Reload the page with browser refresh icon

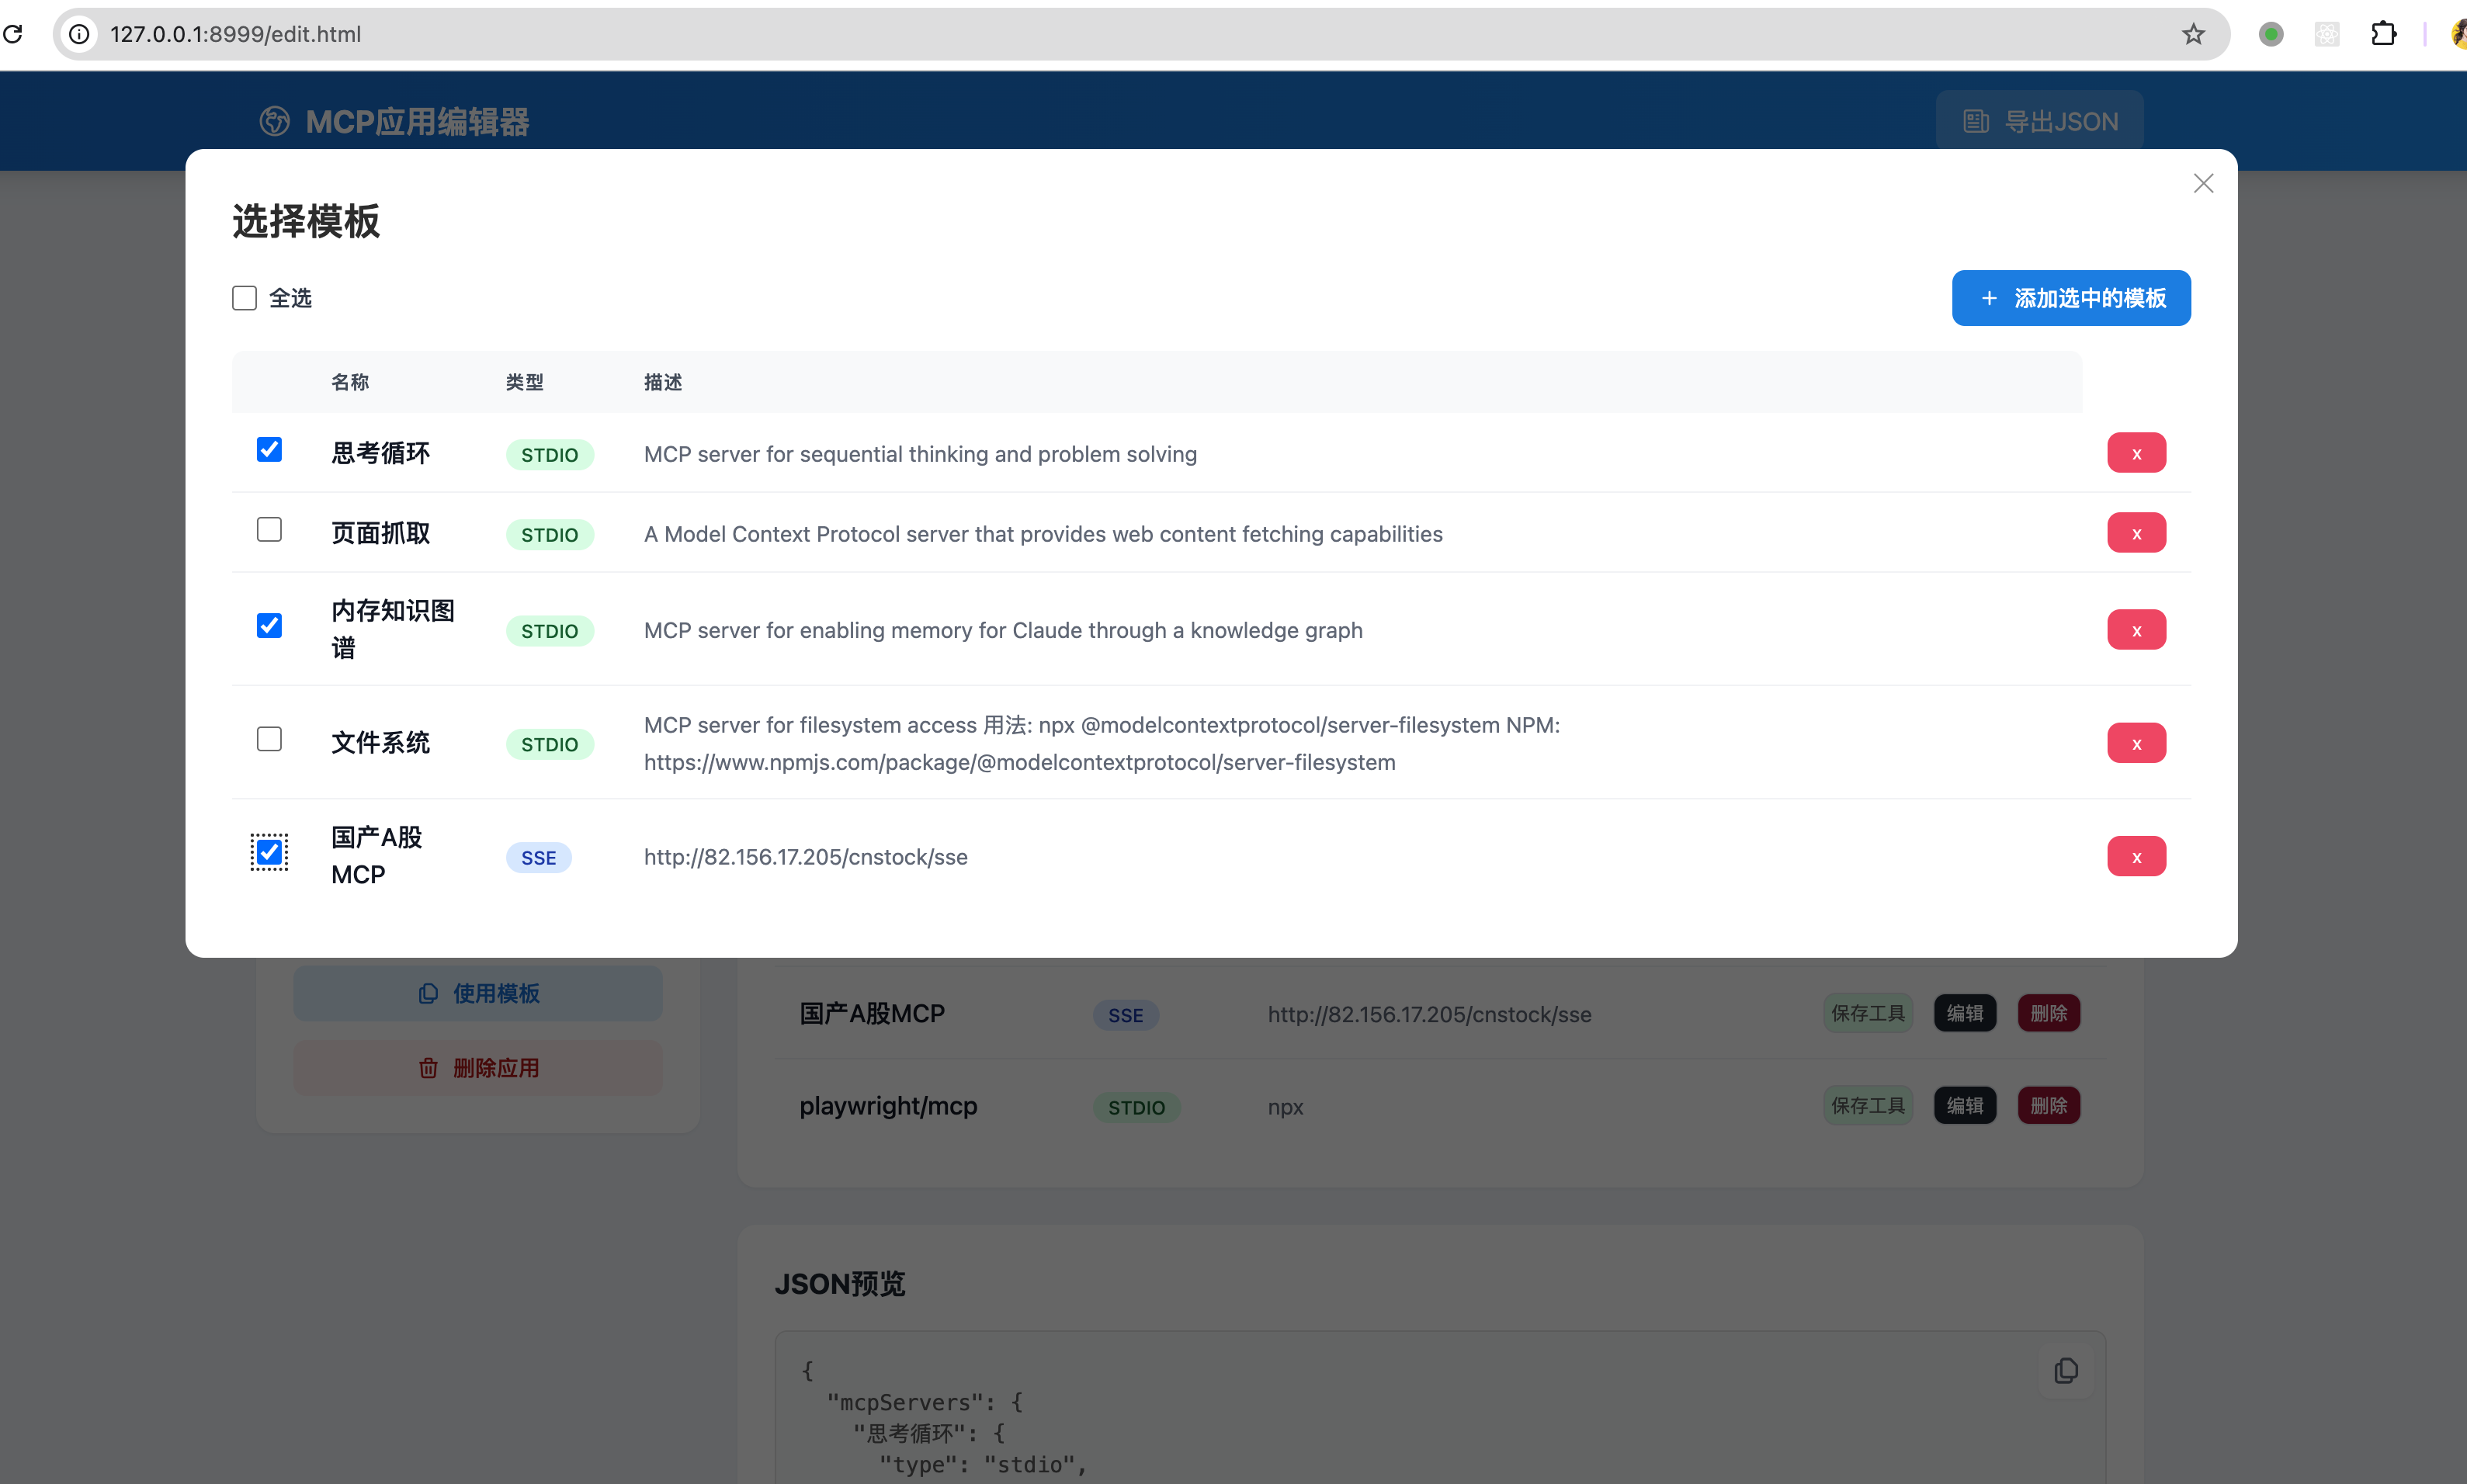[13, 34]
